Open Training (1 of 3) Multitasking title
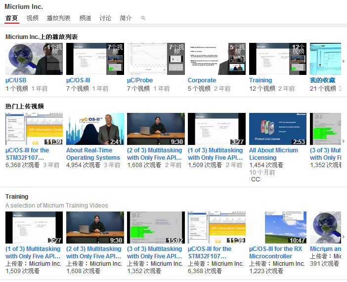 pyautogui.click(x=33, y=252)
